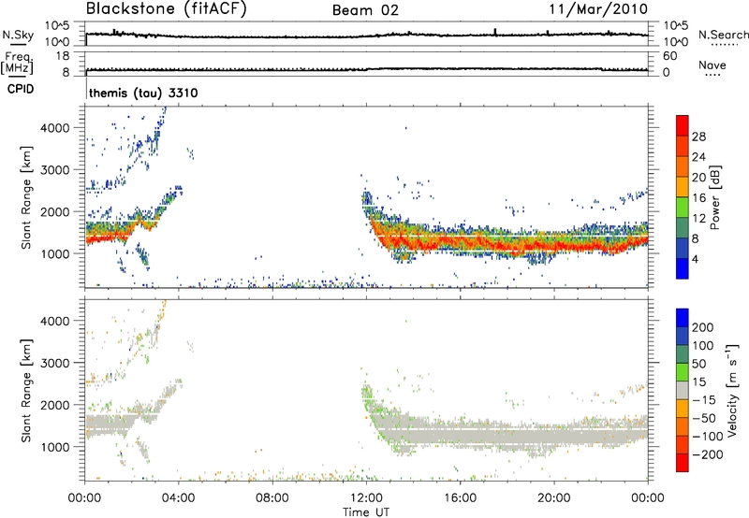The image size is (749, 518).
Task: Click the '10^5' left label of noise panel
Action: [57, 26]
